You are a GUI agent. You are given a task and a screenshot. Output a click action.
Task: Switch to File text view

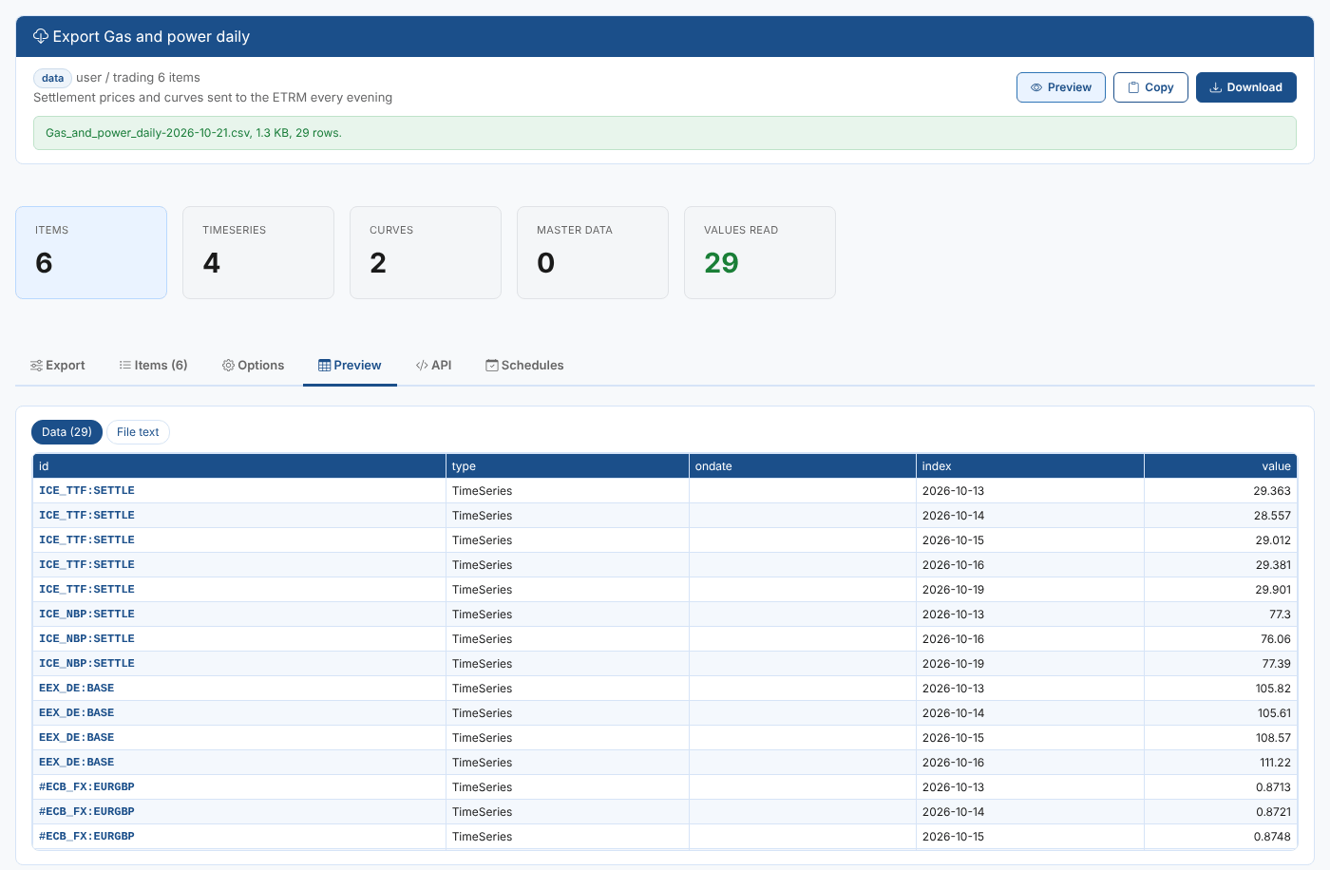[x=138, y=432]
